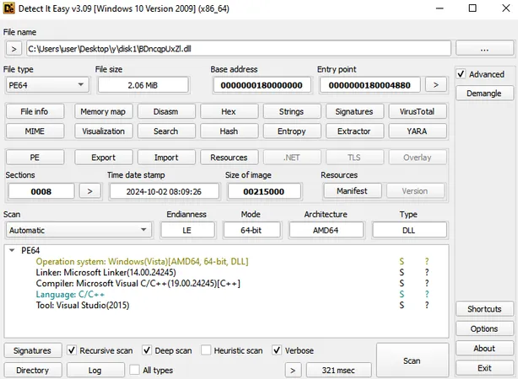Click the Exit button
518x379 pixels.
[x=484, y=368]
